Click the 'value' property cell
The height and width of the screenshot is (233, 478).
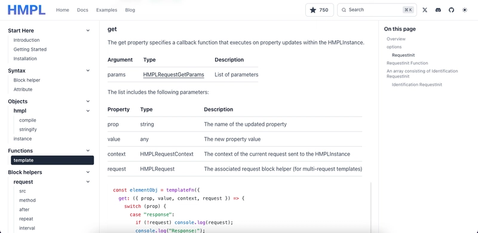[114, 139]
